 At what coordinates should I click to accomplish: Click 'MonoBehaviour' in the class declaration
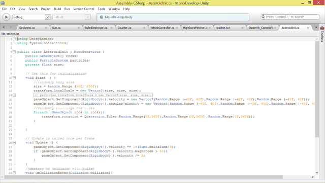pyautogui.click(x=87, y=52)
